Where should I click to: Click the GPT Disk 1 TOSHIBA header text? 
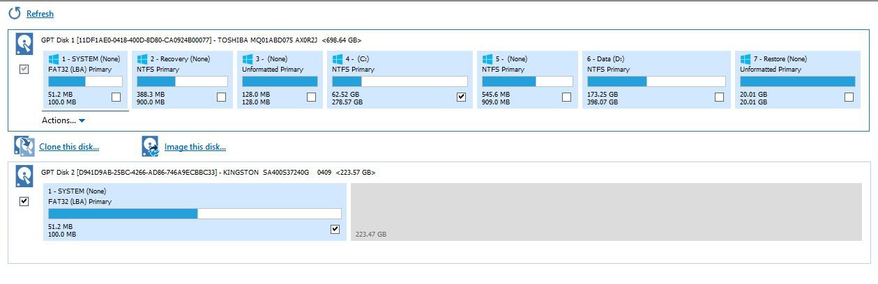[x=201, y=40]
